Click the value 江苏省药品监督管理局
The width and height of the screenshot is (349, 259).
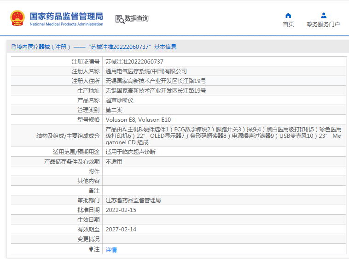133,200
